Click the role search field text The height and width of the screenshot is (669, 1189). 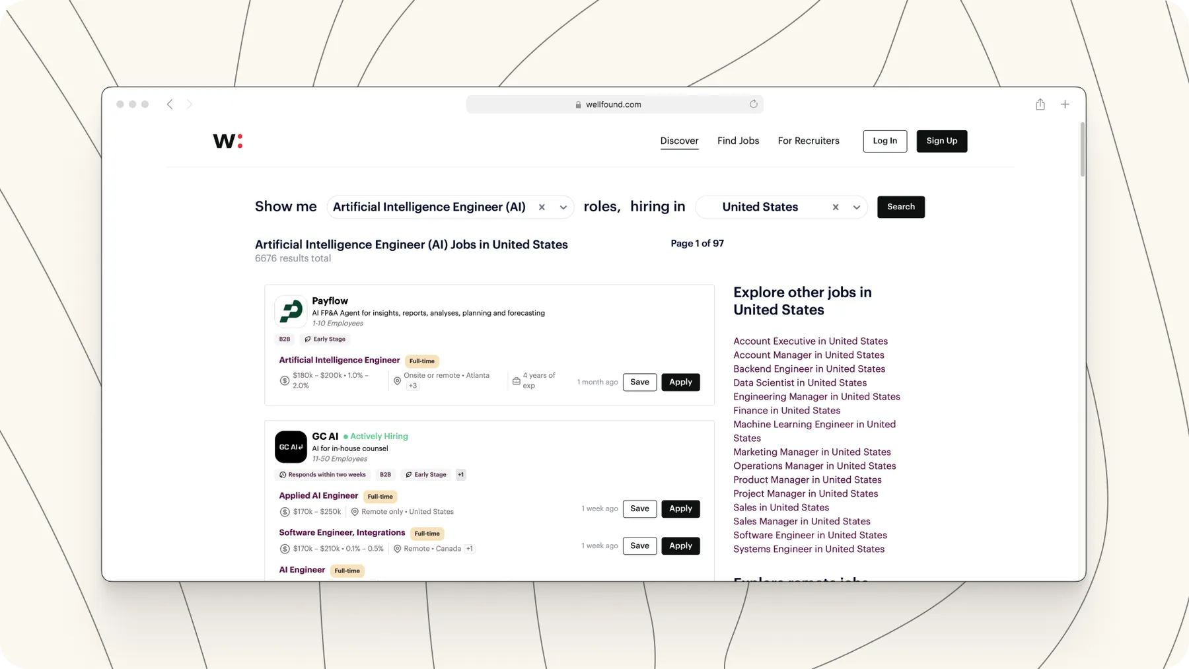[429, 207]
